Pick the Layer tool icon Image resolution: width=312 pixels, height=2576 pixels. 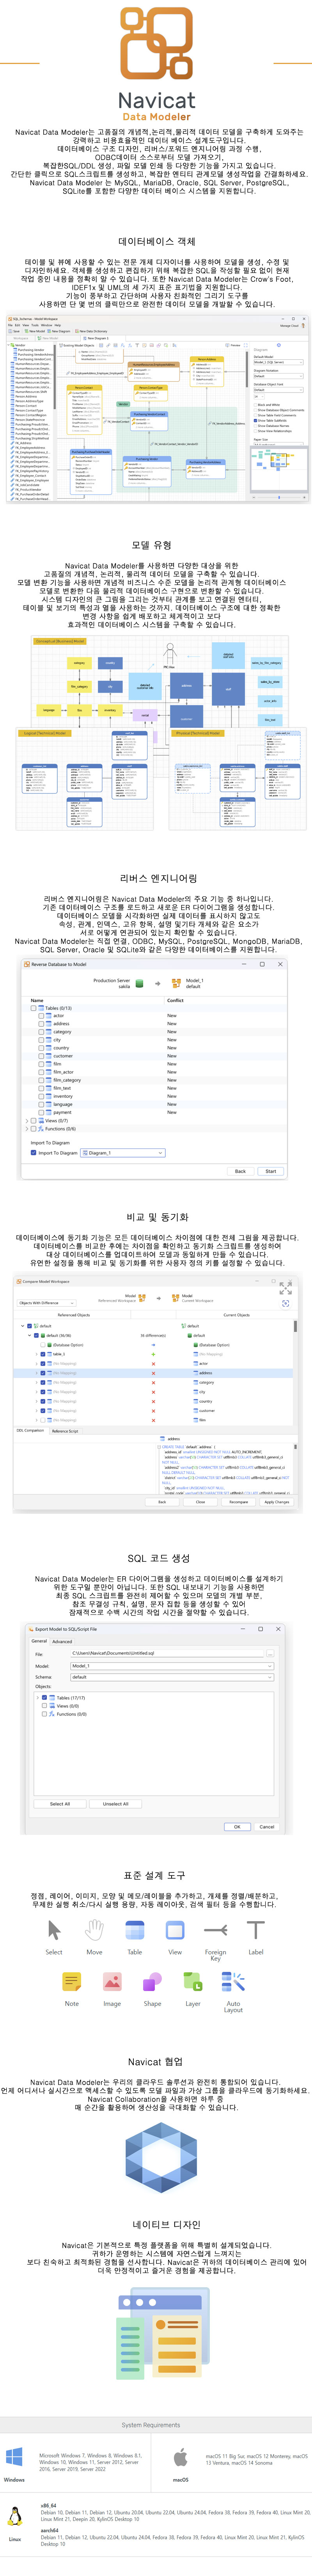(193, 1982)
